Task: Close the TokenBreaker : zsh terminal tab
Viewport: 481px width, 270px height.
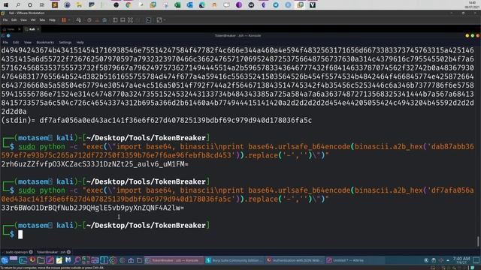Action: 68,252
